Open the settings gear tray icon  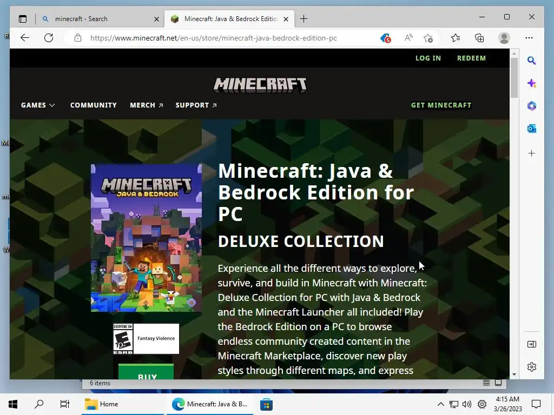(482, 404)
